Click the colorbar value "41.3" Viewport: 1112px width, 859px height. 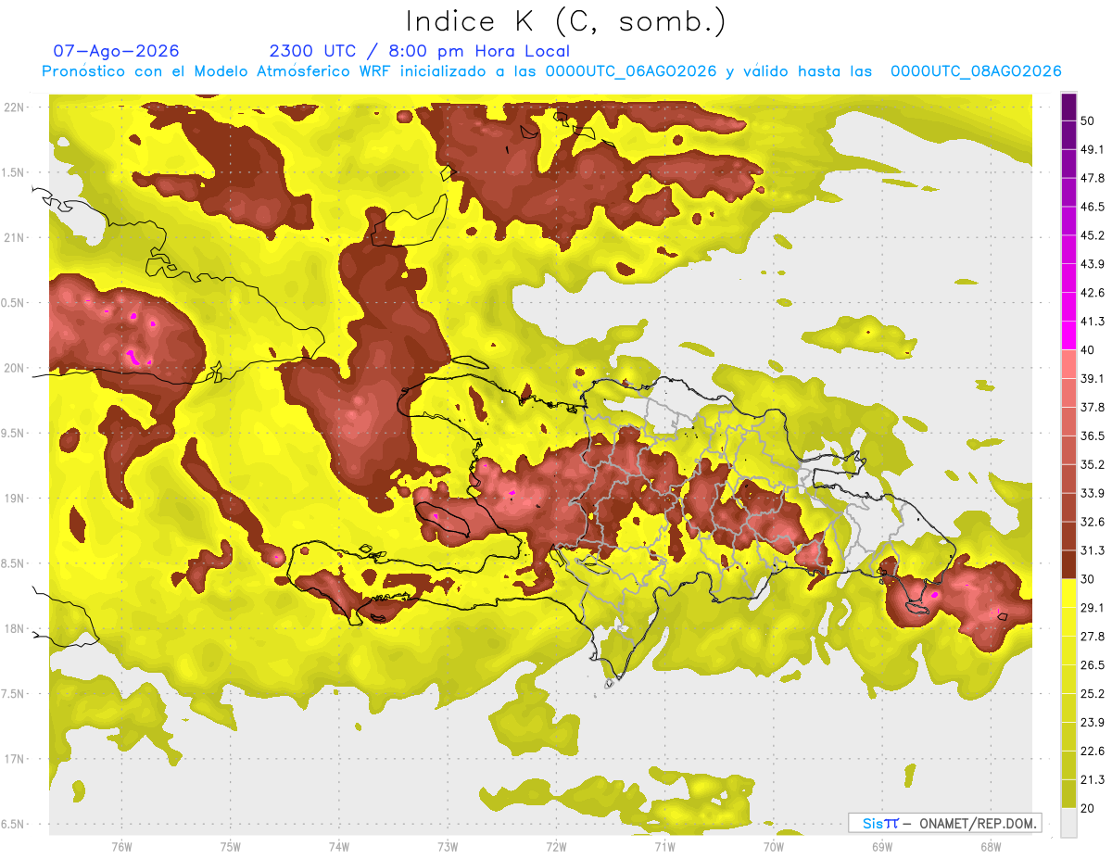pos(1093,322)
